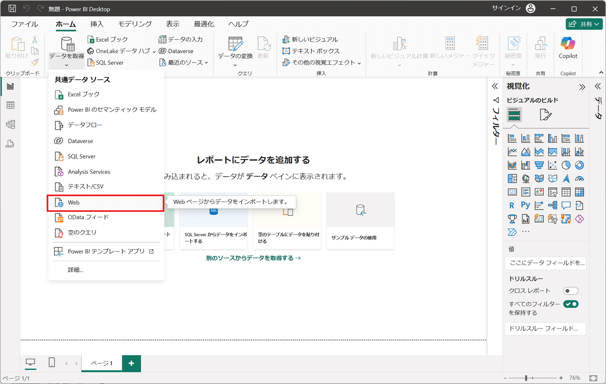The width and height of the screenshot is (606, 384).
Task: Open Copilot from the ribbon
Action: tap(568, 49)
